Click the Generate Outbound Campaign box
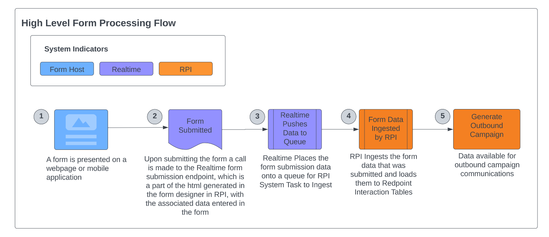Screen dimensions: 549x237 [x=486, y=129]
